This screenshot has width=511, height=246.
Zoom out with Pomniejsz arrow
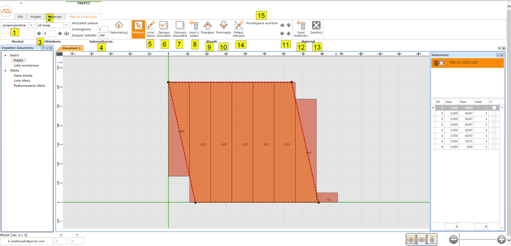click(x=223, y=26)
